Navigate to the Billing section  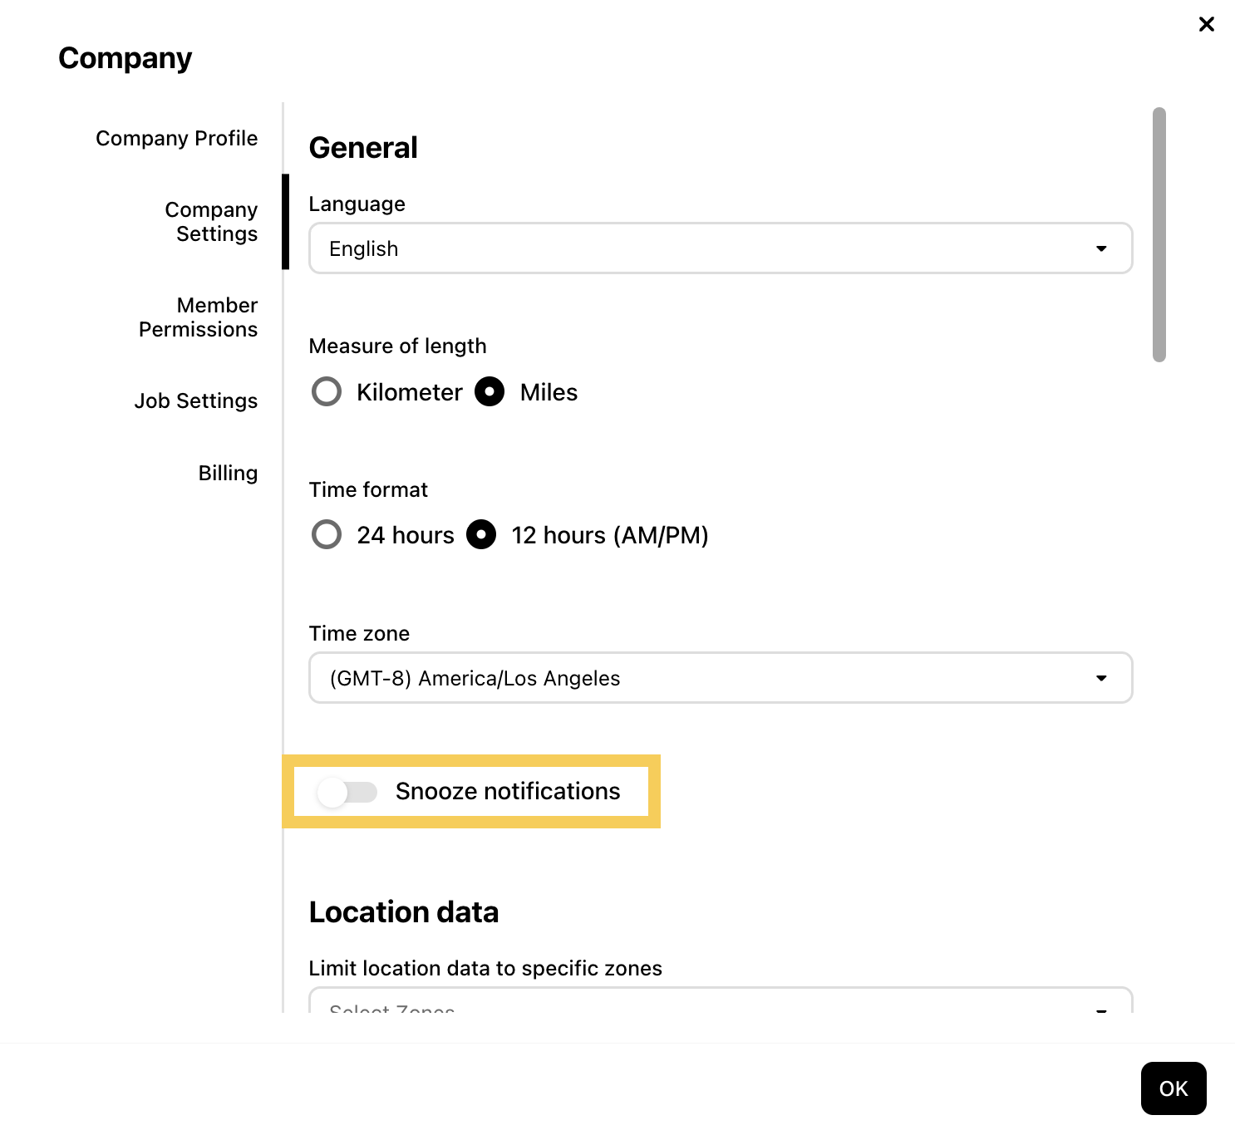point(228,473)
